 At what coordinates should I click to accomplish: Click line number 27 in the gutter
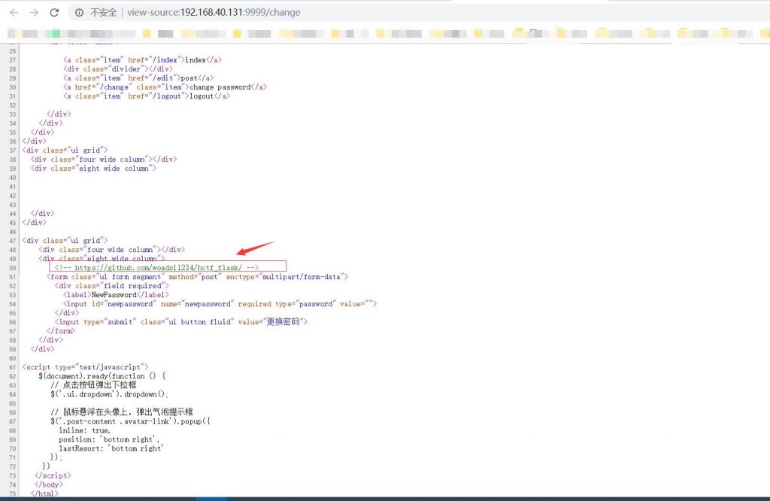(x=12, y=60)
